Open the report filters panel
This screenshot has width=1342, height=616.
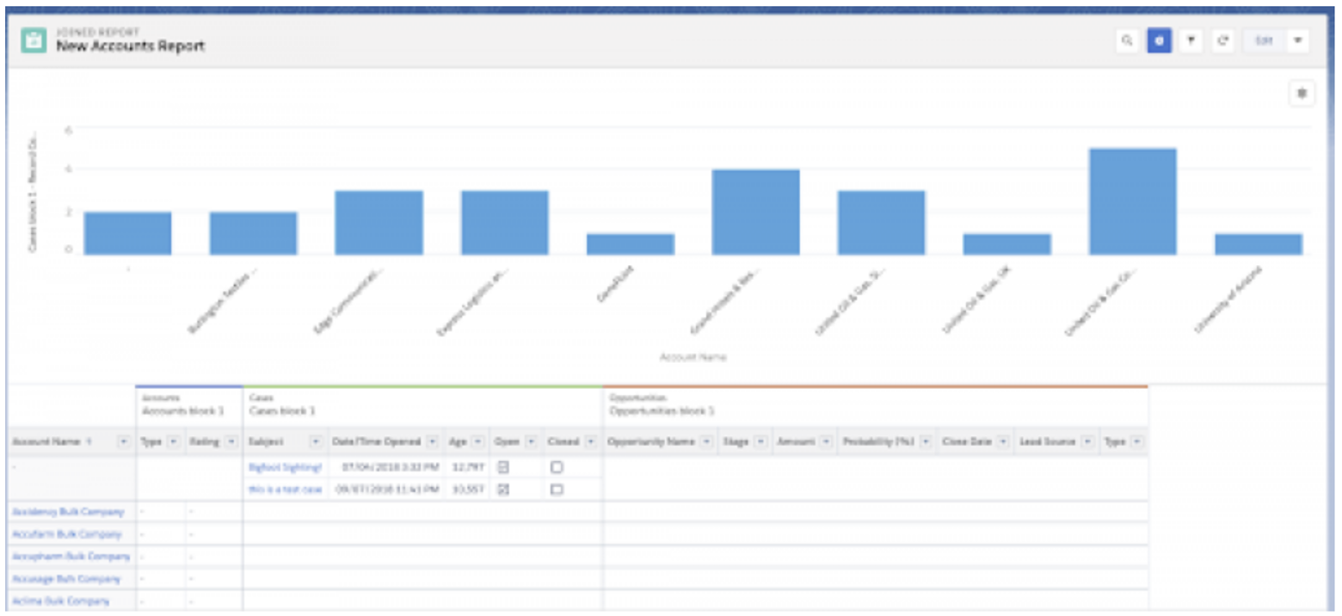point(1191,40)
